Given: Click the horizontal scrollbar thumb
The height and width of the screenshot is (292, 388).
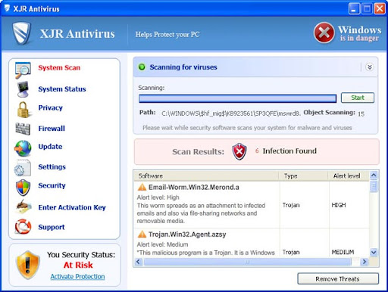Looking at the screenshot, I should pyautogui.click(x=247, y=262).
